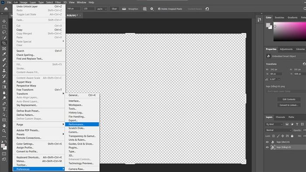Screen dimensions: 306x172
Task: Expand the Transform submenu
Action: click(x=39, y=94)
